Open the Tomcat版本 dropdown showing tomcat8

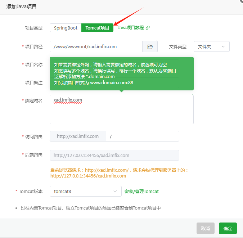click(86, 191)
